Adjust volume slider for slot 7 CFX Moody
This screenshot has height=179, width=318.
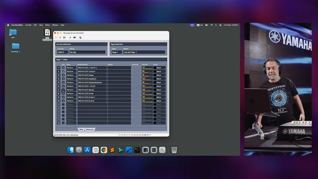[147, 89]
